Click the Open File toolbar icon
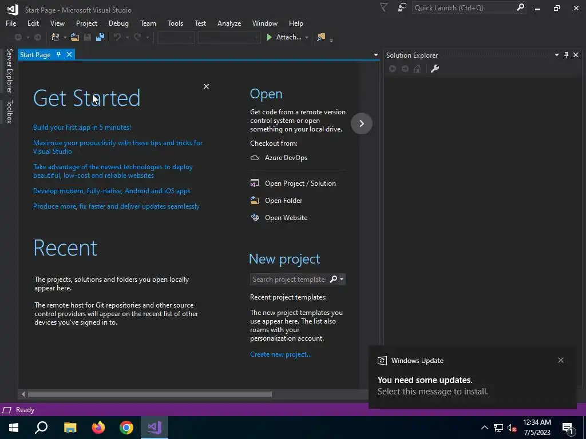This screenshot has width=586, height=439. click(75, 37)
